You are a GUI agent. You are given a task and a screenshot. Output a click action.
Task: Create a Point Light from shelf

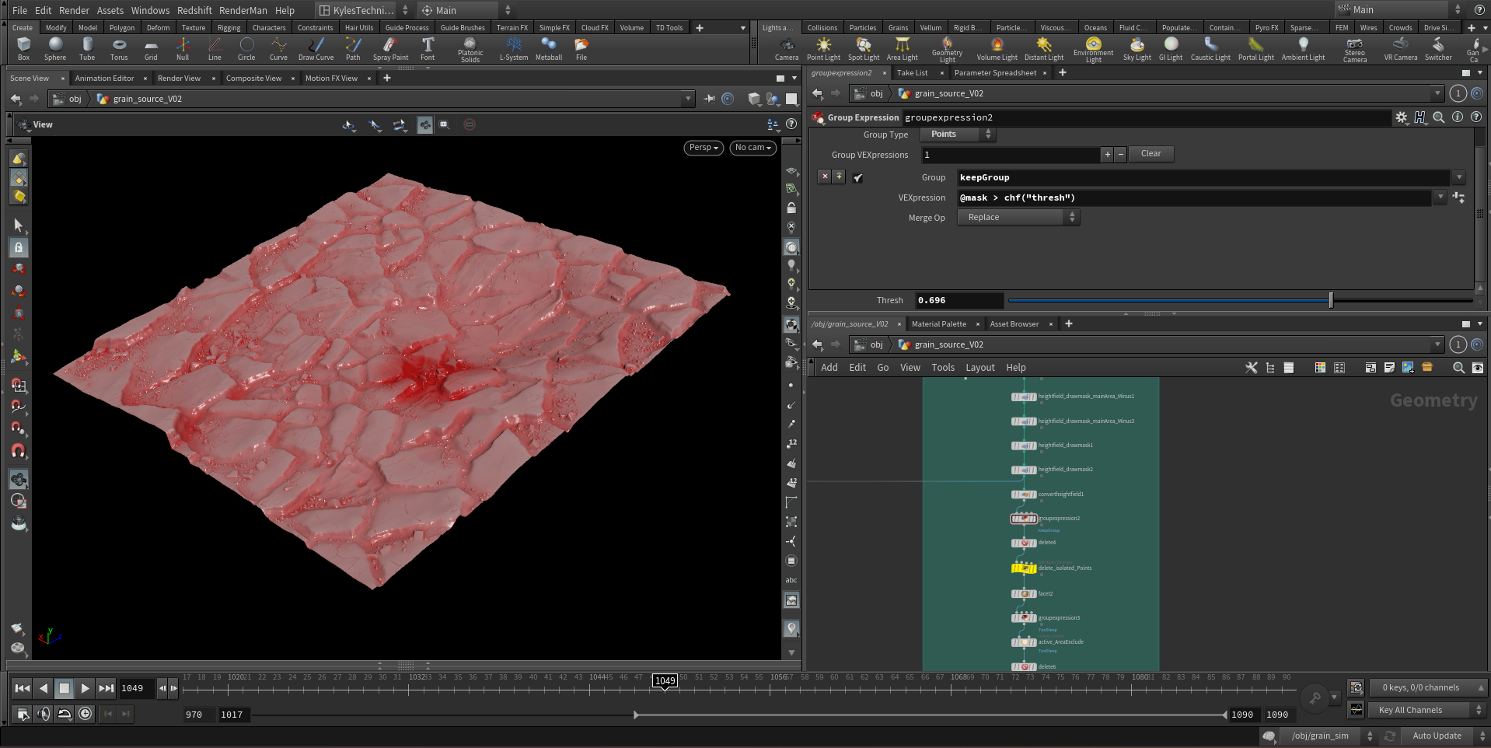point(823,48)
